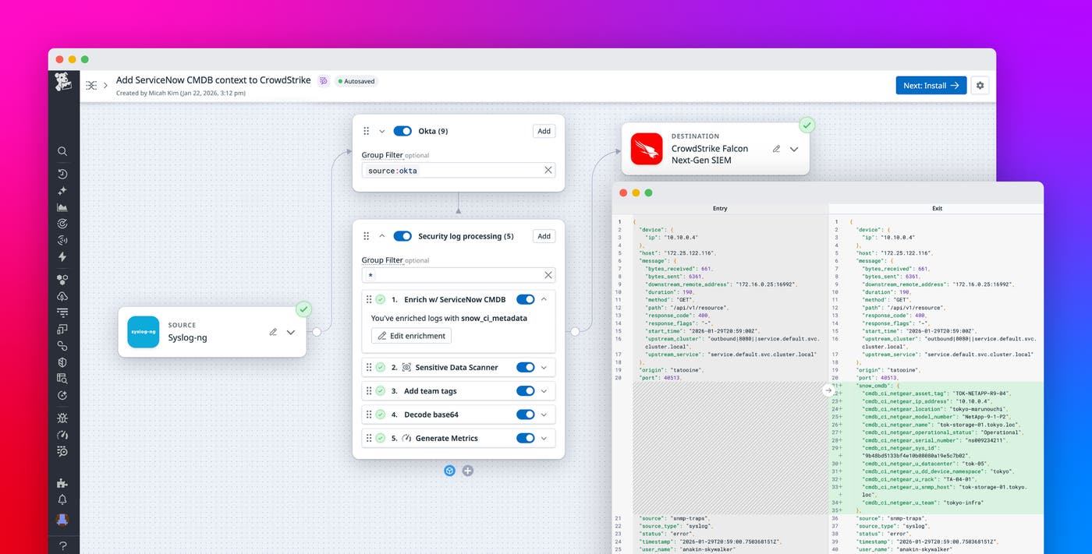Switch to the Entry tab
Viewport: 1092px width, 554px height.
pos(719,208)
